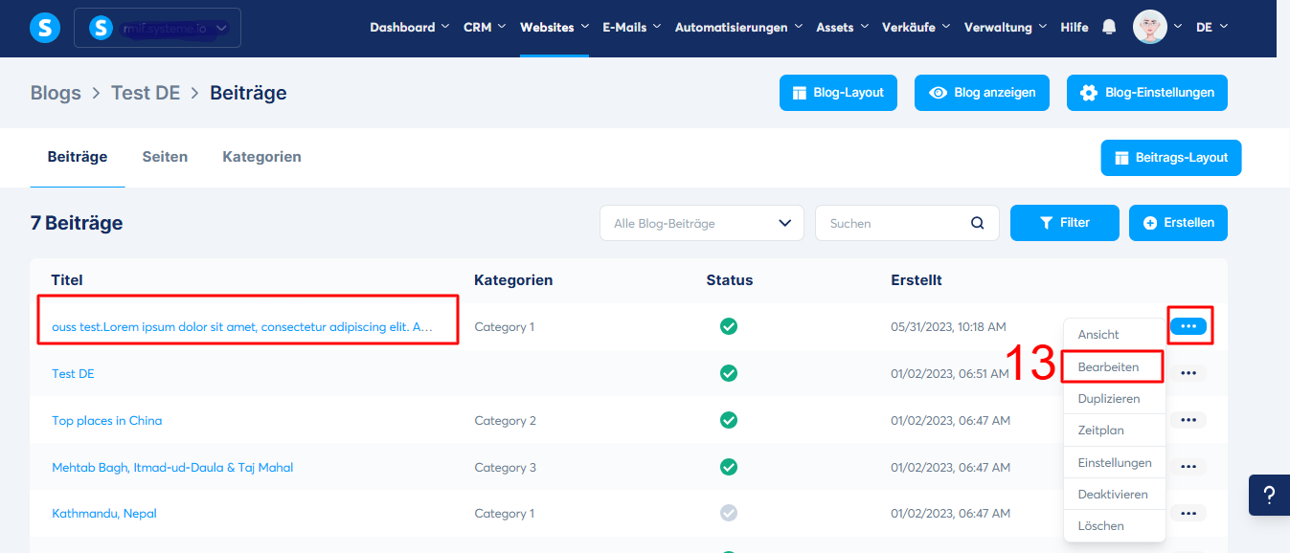
Task: Click green status check for Top places in China
Action: coord(729,420)
